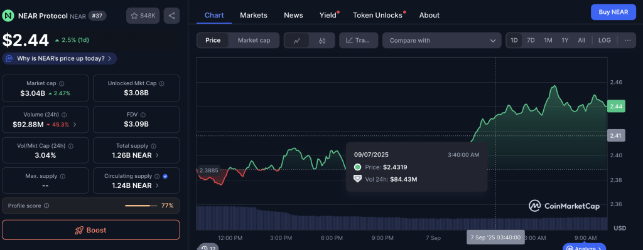The height and width of the screenshot is (250, 643).
Task: Open the share icon button
Action: pyautogui.click(x=171, y=16)
